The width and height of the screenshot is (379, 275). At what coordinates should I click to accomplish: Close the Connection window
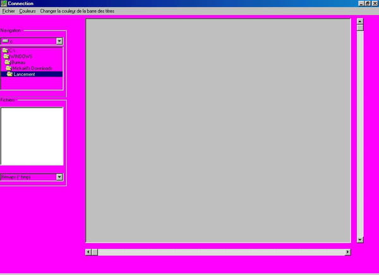(375, 3)
